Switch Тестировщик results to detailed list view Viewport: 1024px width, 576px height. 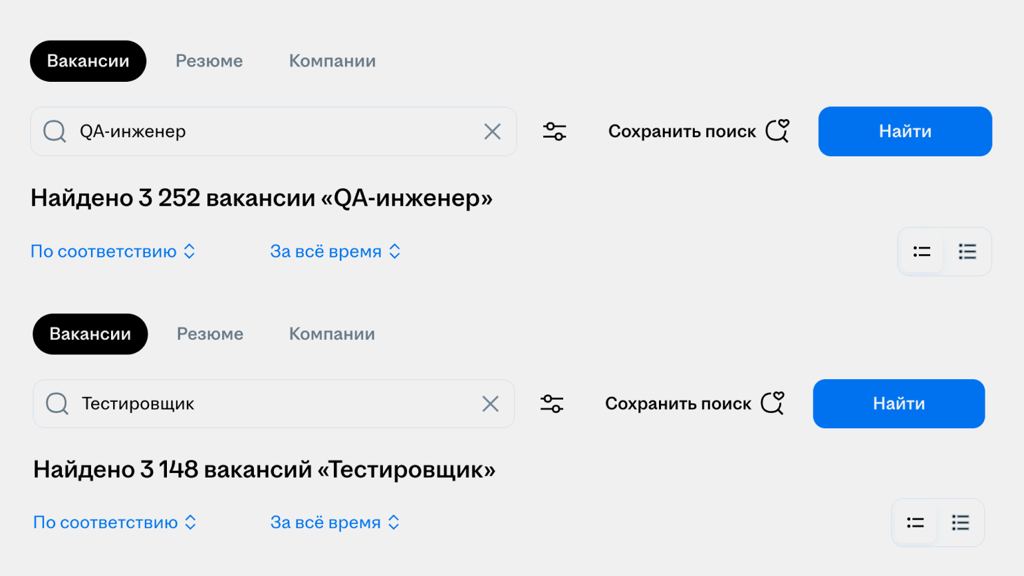coord(960,523)
